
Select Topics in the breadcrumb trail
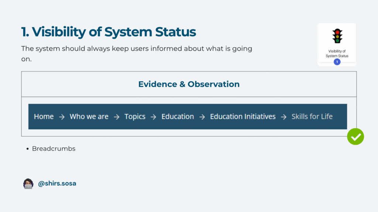[135, 117]
